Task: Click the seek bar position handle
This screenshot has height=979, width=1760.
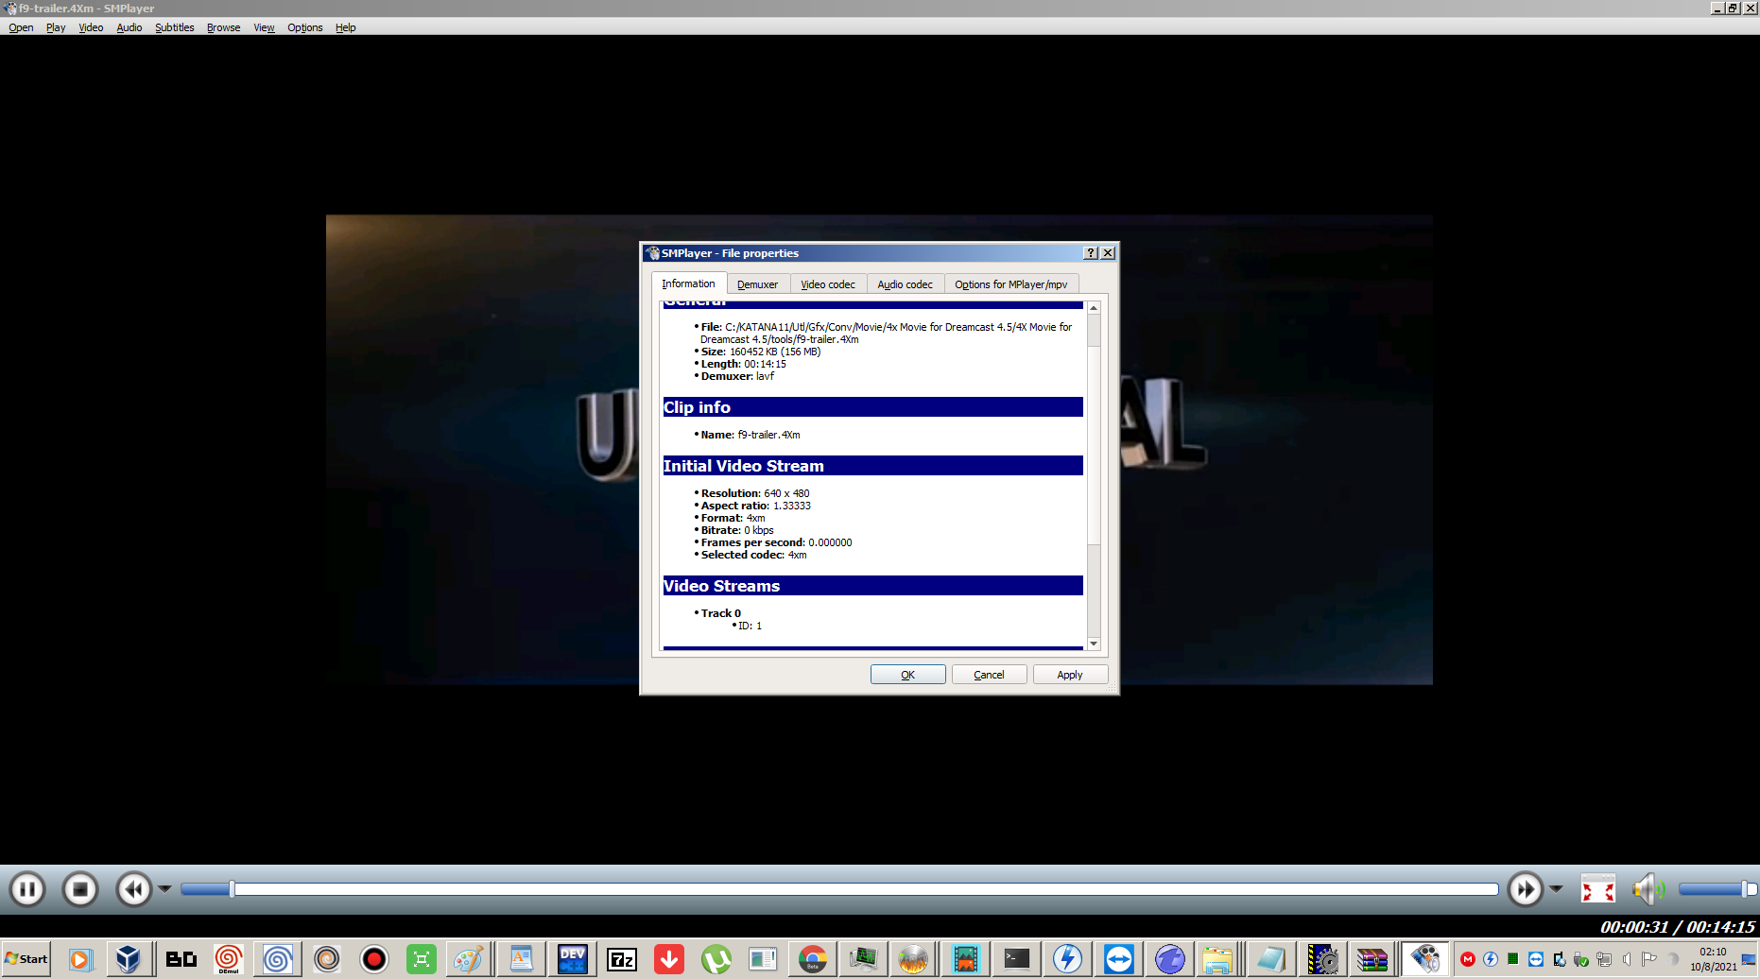Action: point(232,889)
